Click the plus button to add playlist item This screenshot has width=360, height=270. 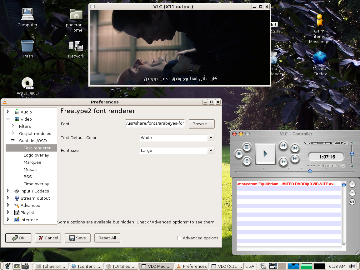[352, 184]
